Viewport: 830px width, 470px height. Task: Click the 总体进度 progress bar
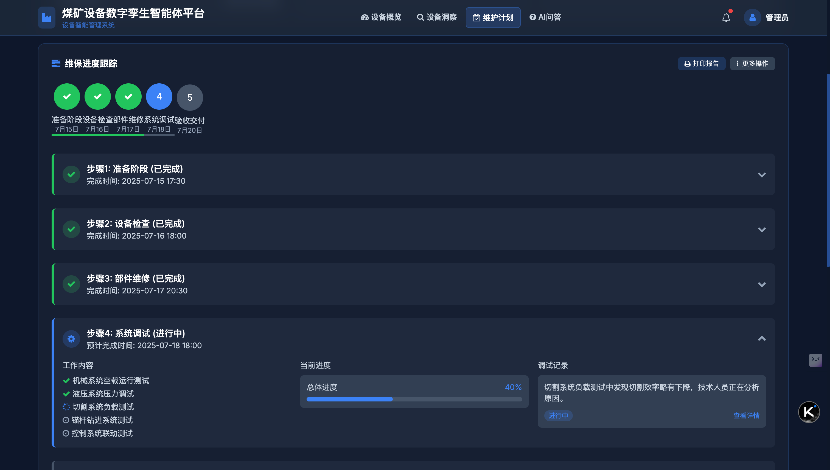[414, 399]
